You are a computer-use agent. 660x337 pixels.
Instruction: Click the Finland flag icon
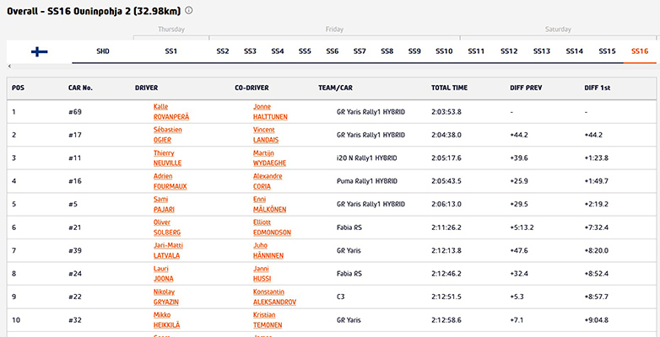[x=40, y=51]
